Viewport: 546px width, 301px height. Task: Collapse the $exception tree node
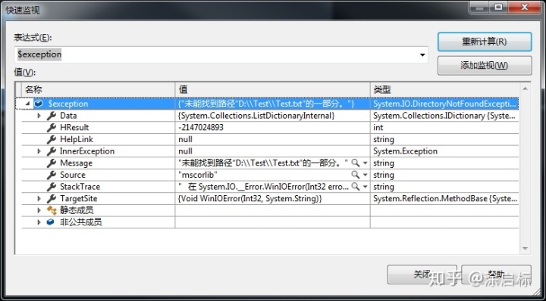27,104
